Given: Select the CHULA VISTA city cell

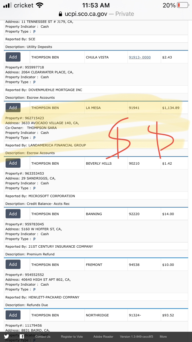Looking at the screenshot, I should (x=106, y=57).
